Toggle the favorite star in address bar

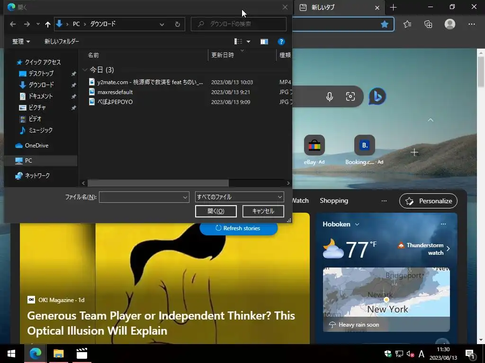click(385, 24)
